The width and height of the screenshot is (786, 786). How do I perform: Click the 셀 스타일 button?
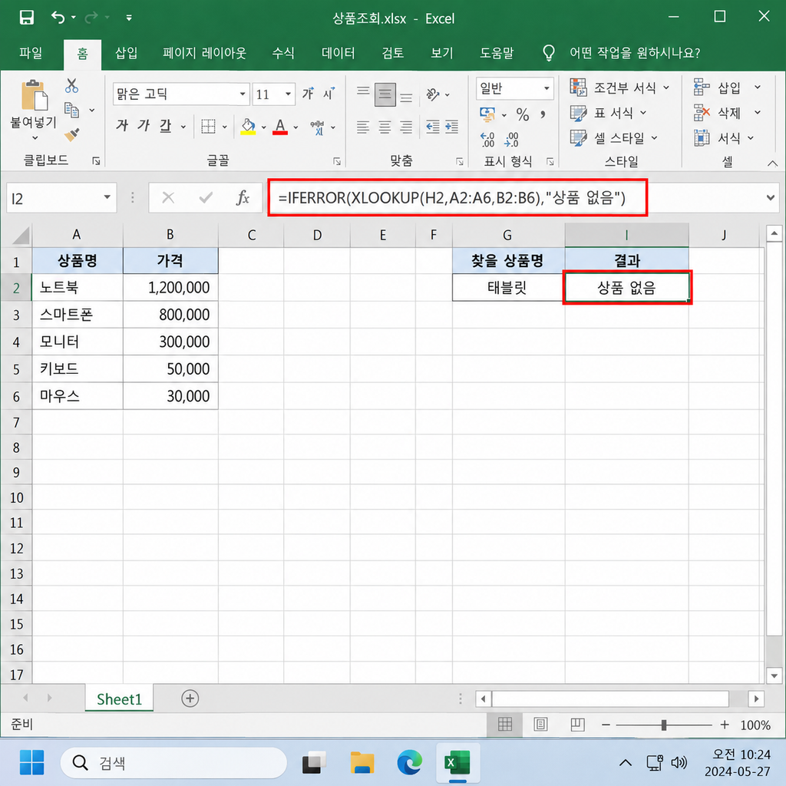point(614,137)
